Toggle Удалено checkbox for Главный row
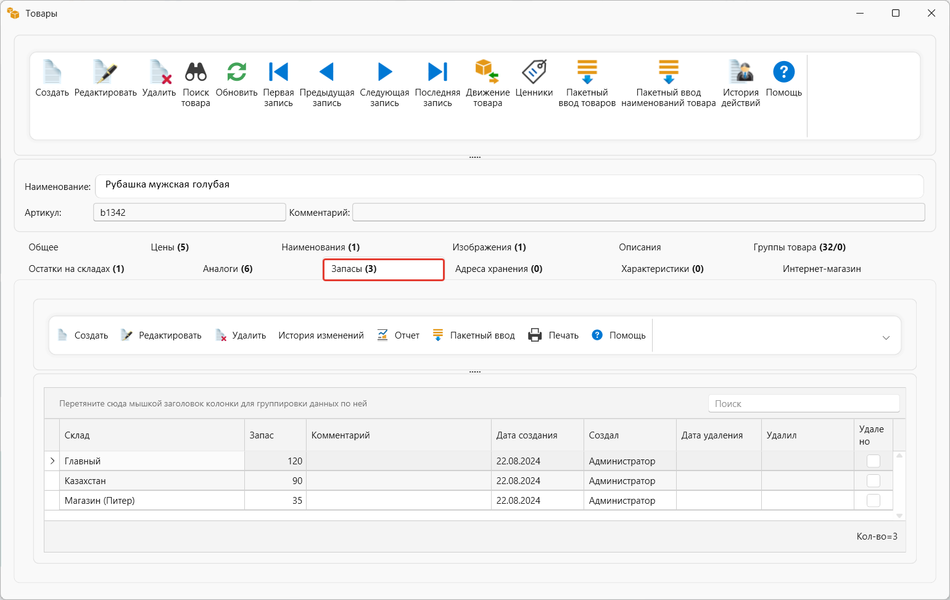The width and height of the screenshot is (950, 600). click(x=874, y=461)
